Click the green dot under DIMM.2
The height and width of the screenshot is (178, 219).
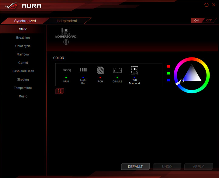[117, 77]
